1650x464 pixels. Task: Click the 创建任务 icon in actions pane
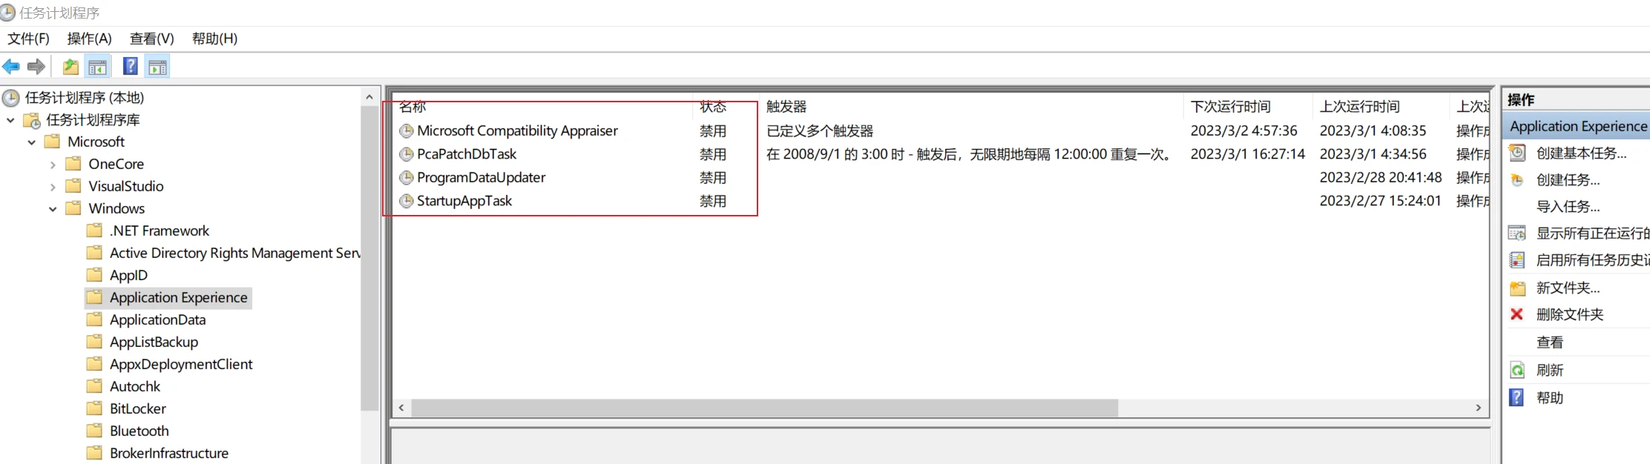click(1518, 180)
